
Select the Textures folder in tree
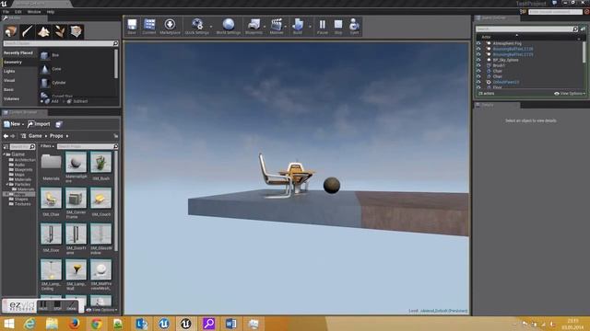coord(20,204)
